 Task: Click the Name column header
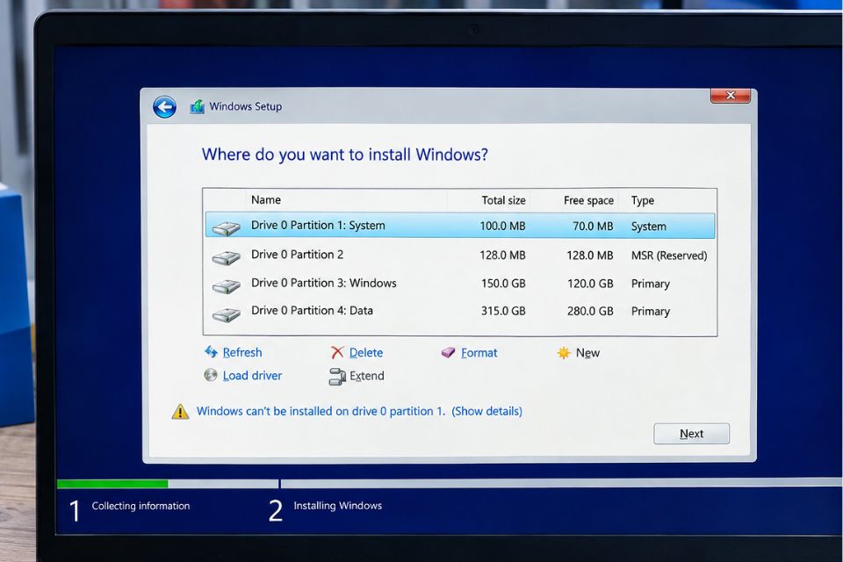(265, 200)
